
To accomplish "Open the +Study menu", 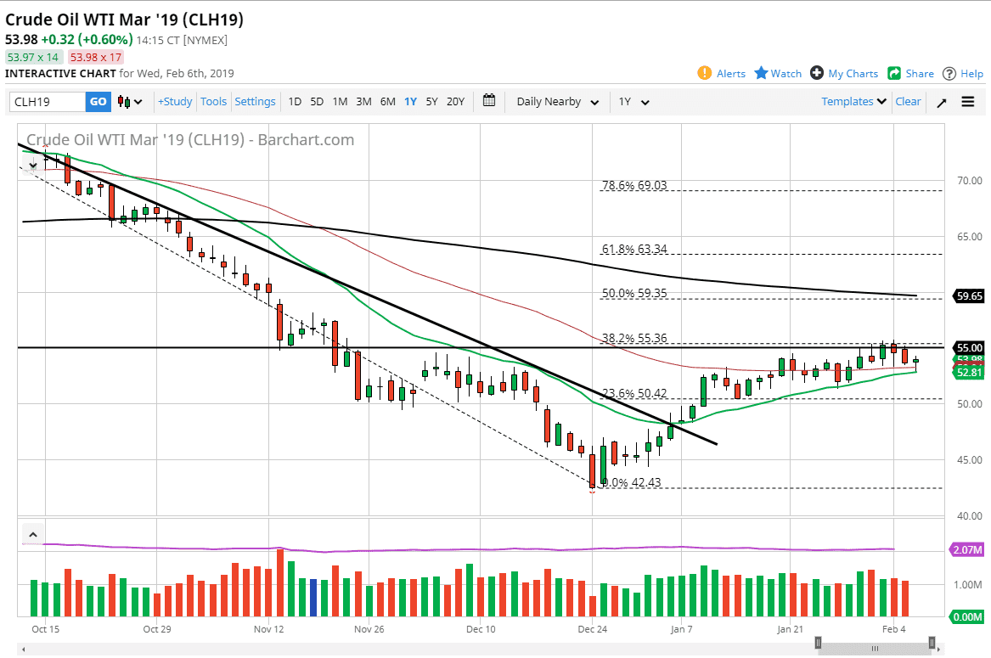I will [174, 101].
